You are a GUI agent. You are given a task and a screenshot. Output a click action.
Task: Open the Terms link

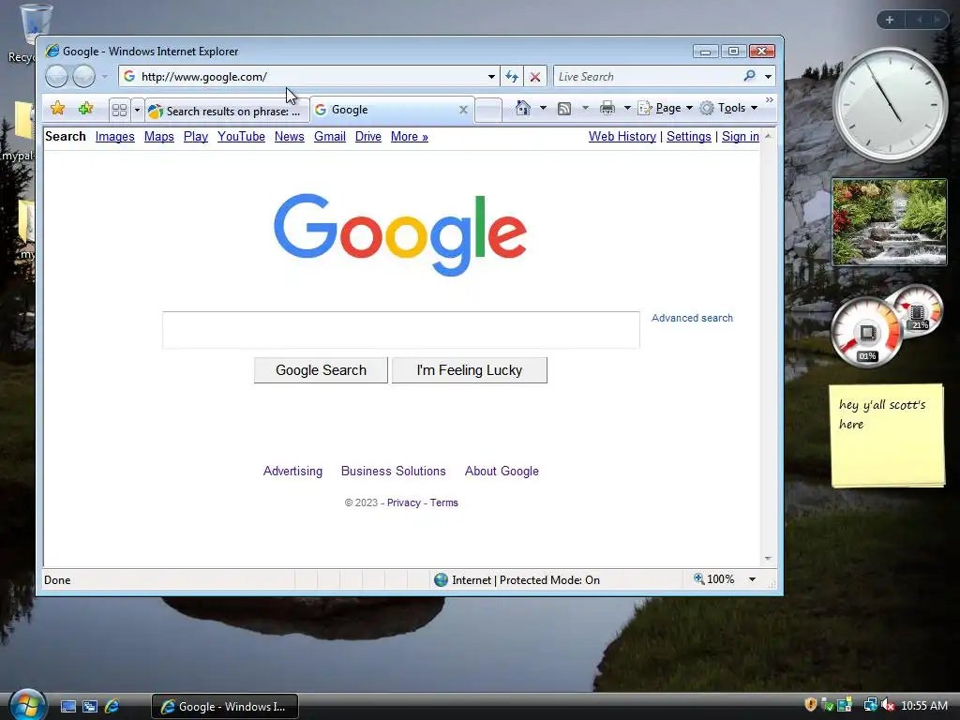(x=443, y=502)
